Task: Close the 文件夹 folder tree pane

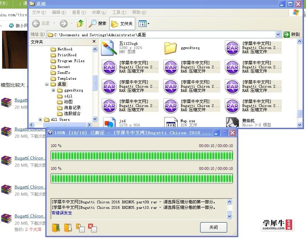Action: [x=94, y=41]
